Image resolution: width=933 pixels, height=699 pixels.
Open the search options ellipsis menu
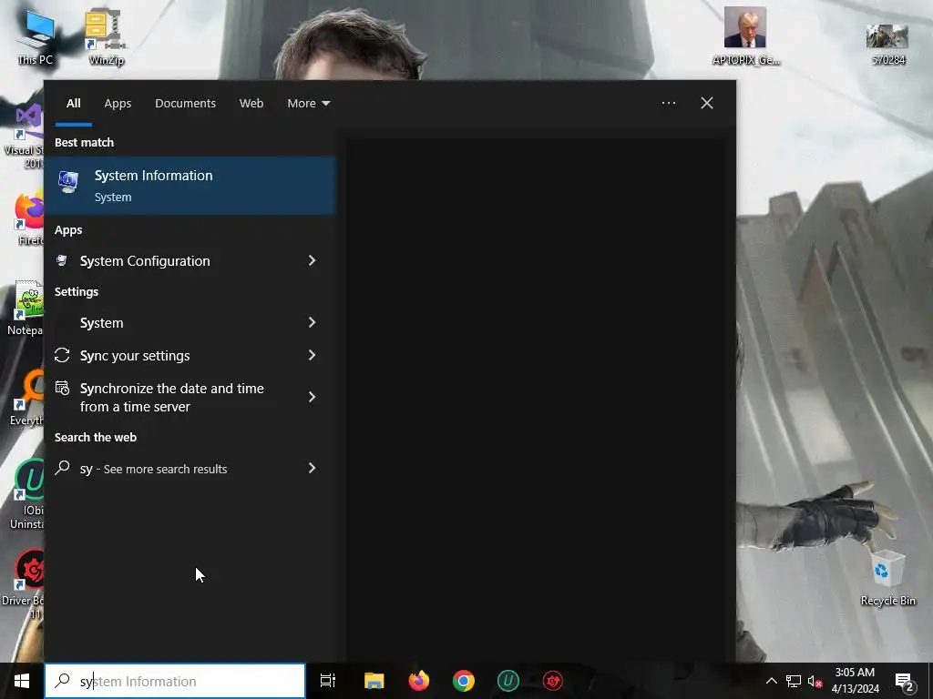point(668,103)
